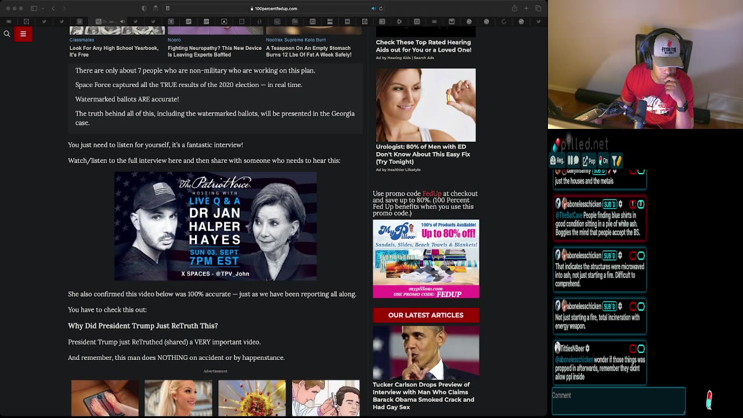The width and height of the screenshot is (743, 418).
Task: Click the foot massager ad thumbnail
Action: pos(105,398)
